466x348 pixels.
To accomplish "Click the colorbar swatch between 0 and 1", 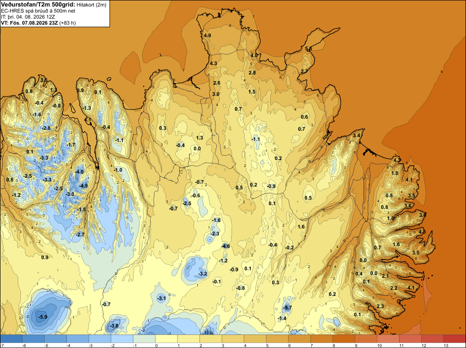I will click(x=166, y=339).
